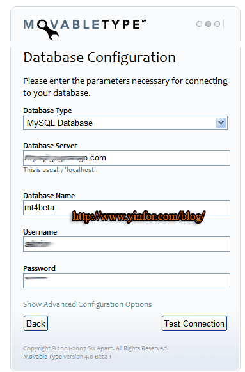Click the Movable Type version 4.0 text

point(67,357)
